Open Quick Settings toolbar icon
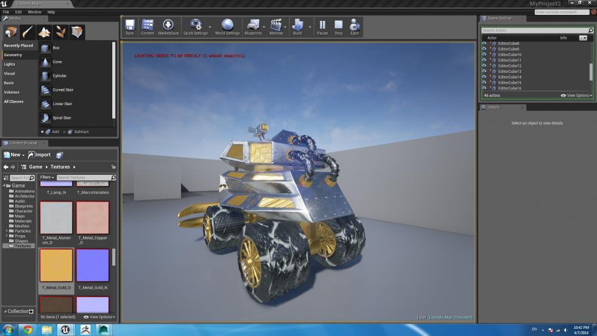The image size is (597, 336). click(195, 27)
